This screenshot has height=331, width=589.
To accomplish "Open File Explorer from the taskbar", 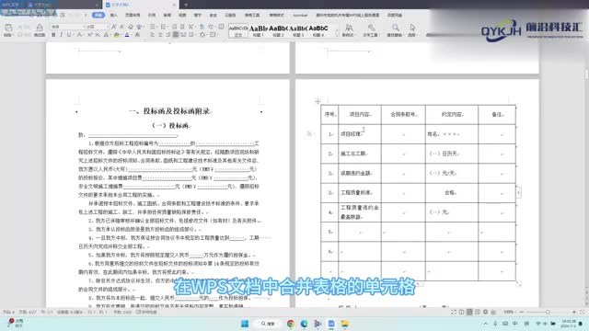I will coord(345,324).
